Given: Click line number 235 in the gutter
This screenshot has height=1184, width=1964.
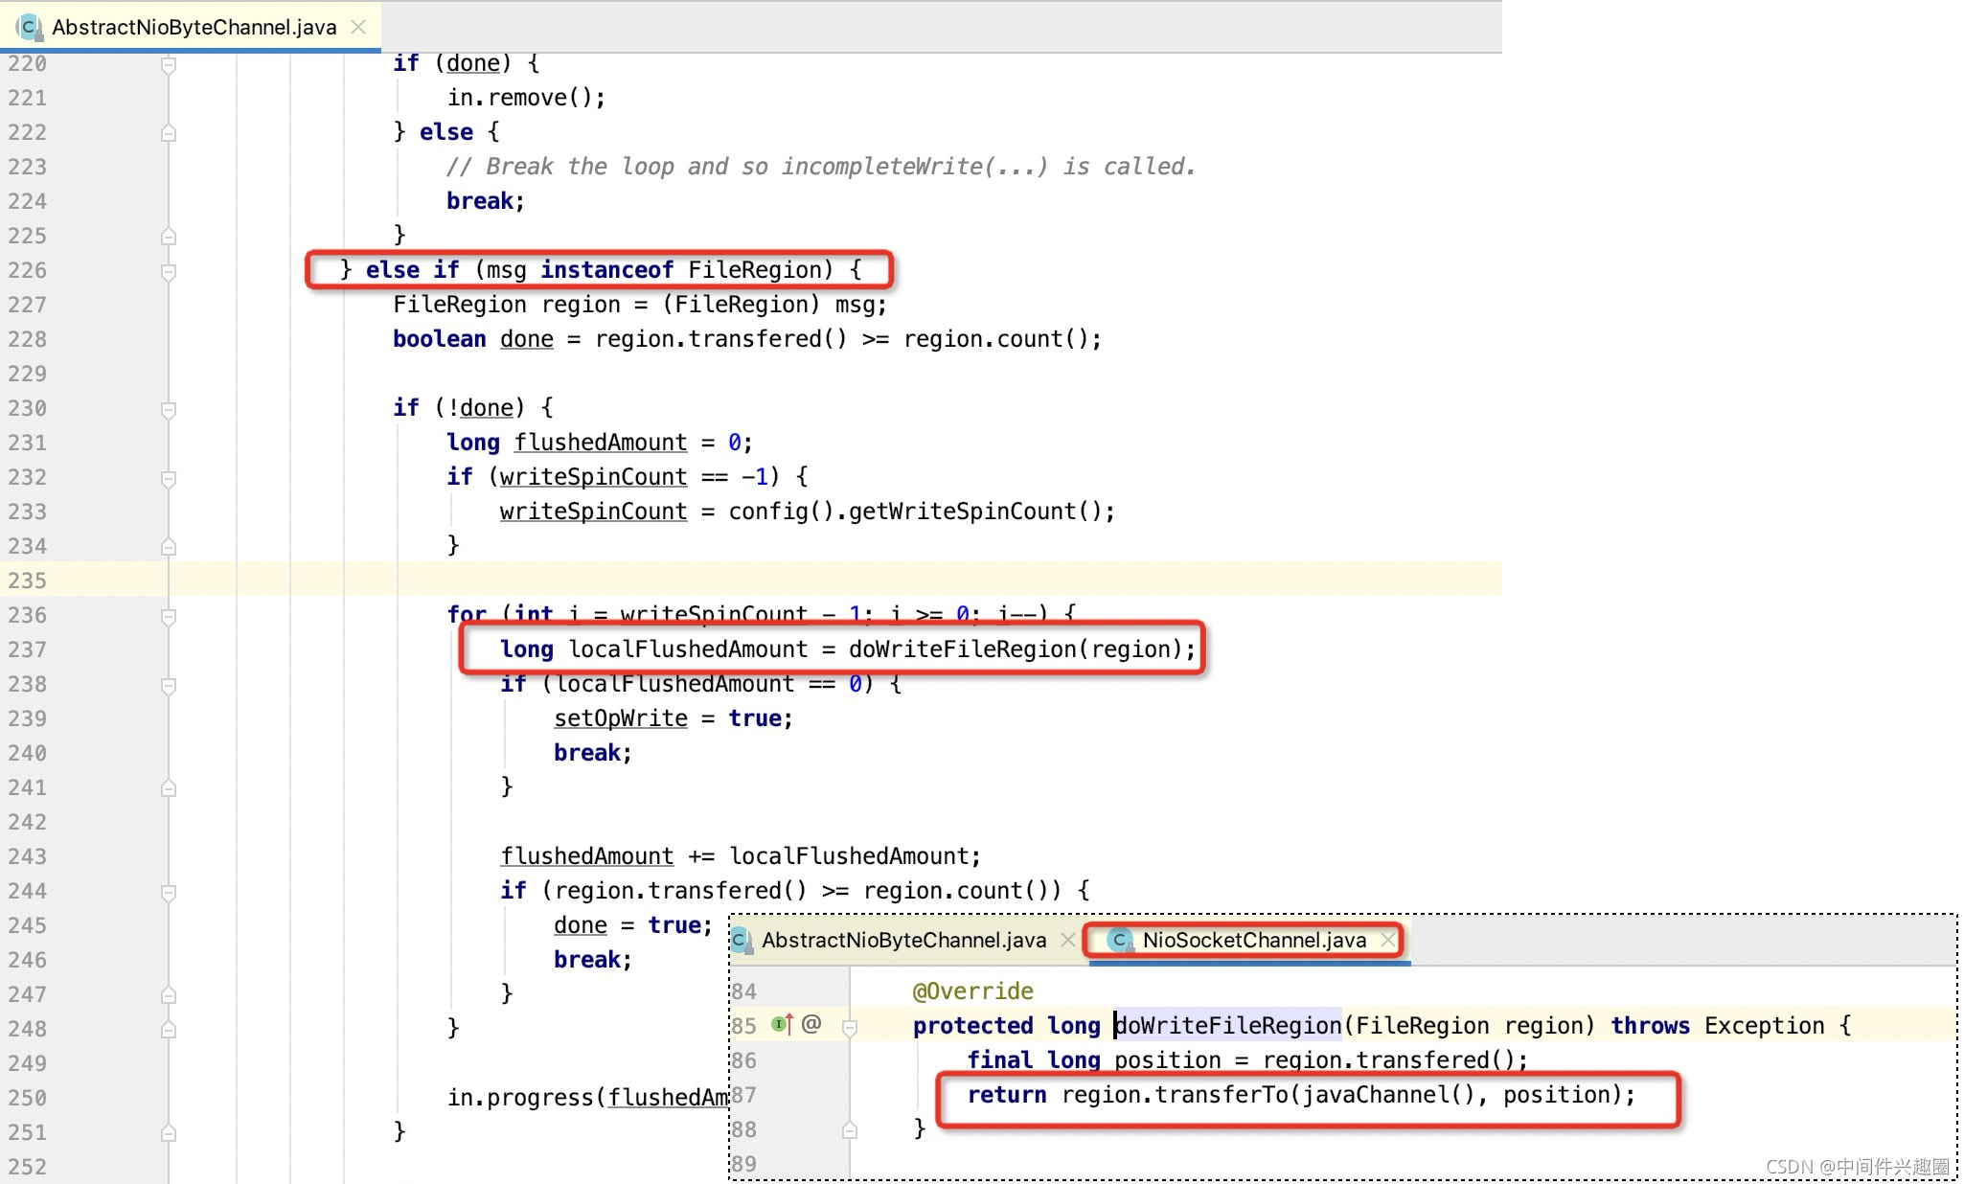Looking at the screenshot, I should click(27, 581).
